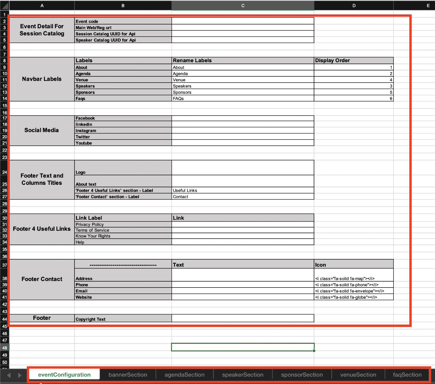Select the 'Rename Labels' header cell
Screen dimensions: 435x384
243,60
